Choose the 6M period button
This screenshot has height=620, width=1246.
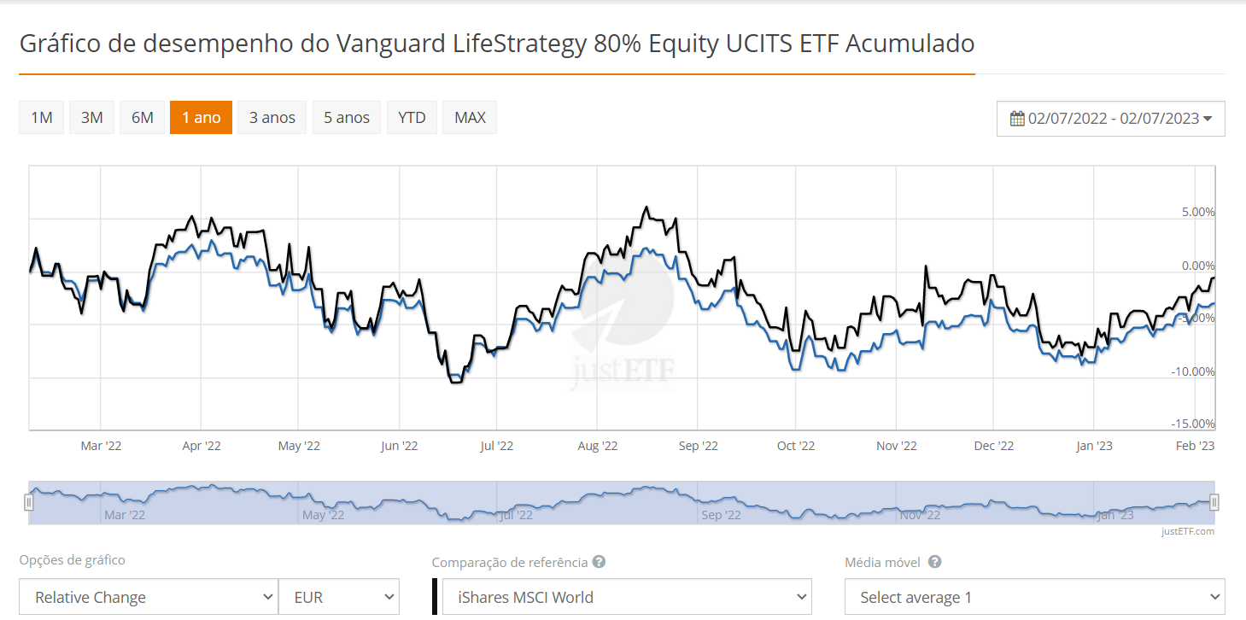click(x=143, y=118)
